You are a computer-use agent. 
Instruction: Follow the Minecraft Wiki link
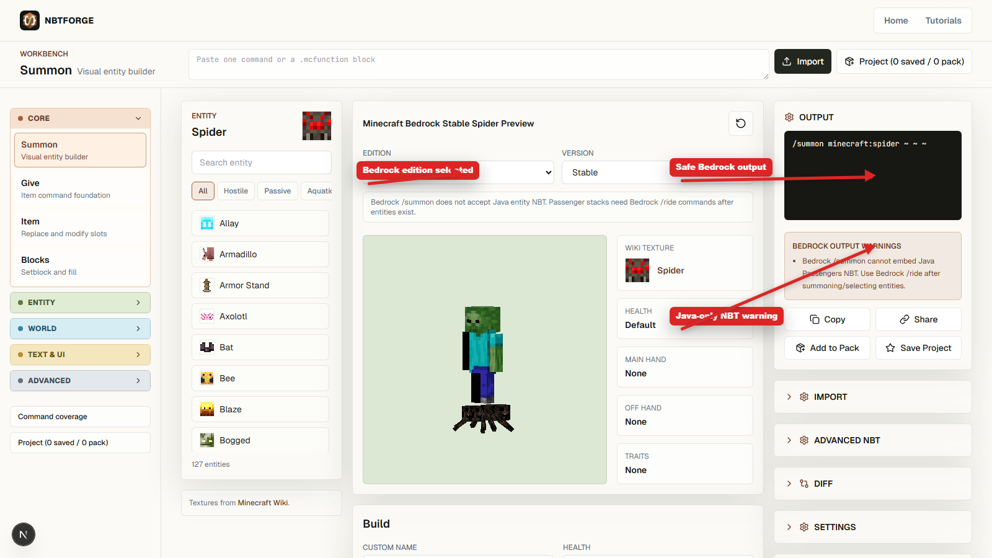(x=263, y=503)
